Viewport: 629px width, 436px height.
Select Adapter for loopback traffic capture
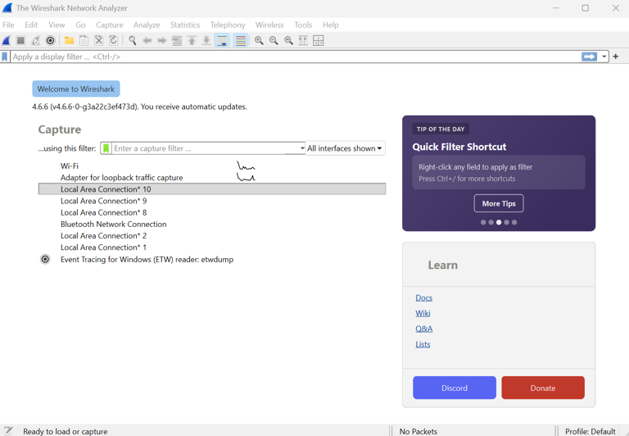tap(212, 178)
